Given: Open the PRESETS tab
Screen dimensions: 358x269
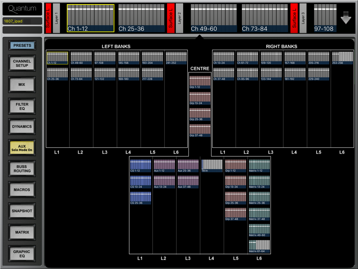Looking at the screenshot, I should 22,45.
